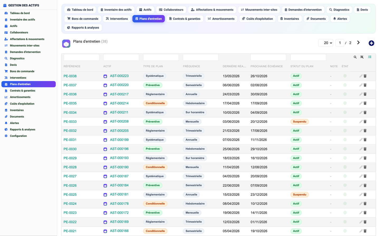The image size is (381, 236).
Task: Click the page number input showing 1
Action: tap(340, 43)
